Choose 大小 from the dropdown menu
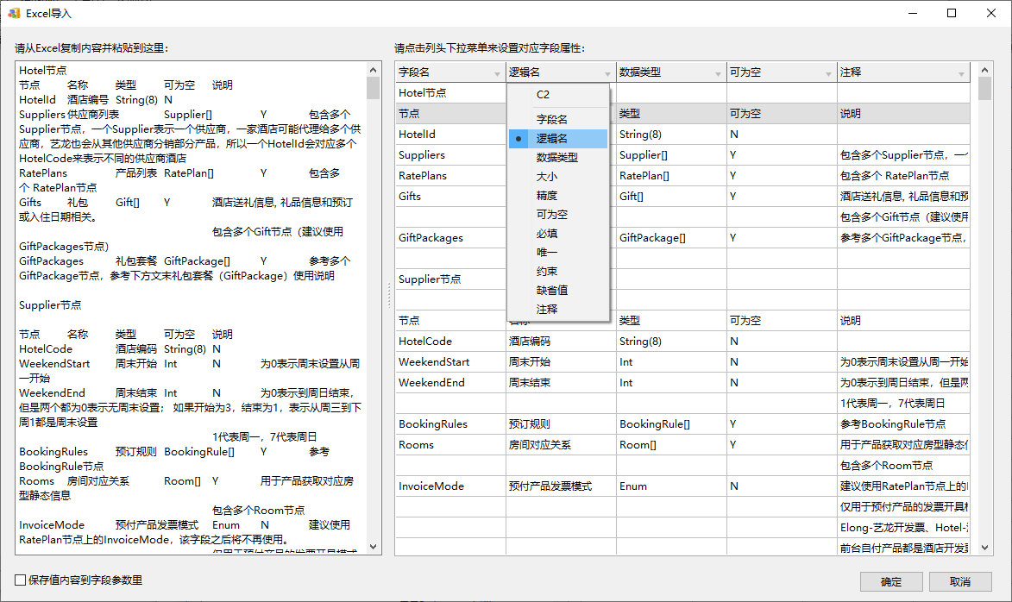Viewport: 1012px width, 602px height. (558, 176)
